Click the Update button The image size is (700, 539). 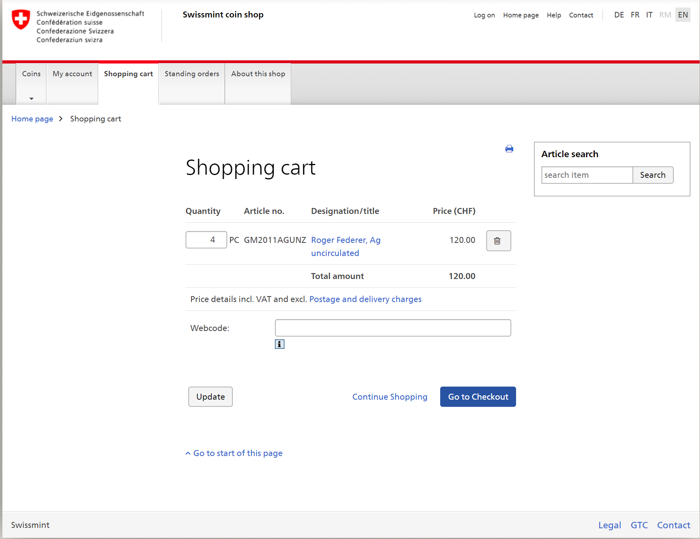[x=211, y=397]
